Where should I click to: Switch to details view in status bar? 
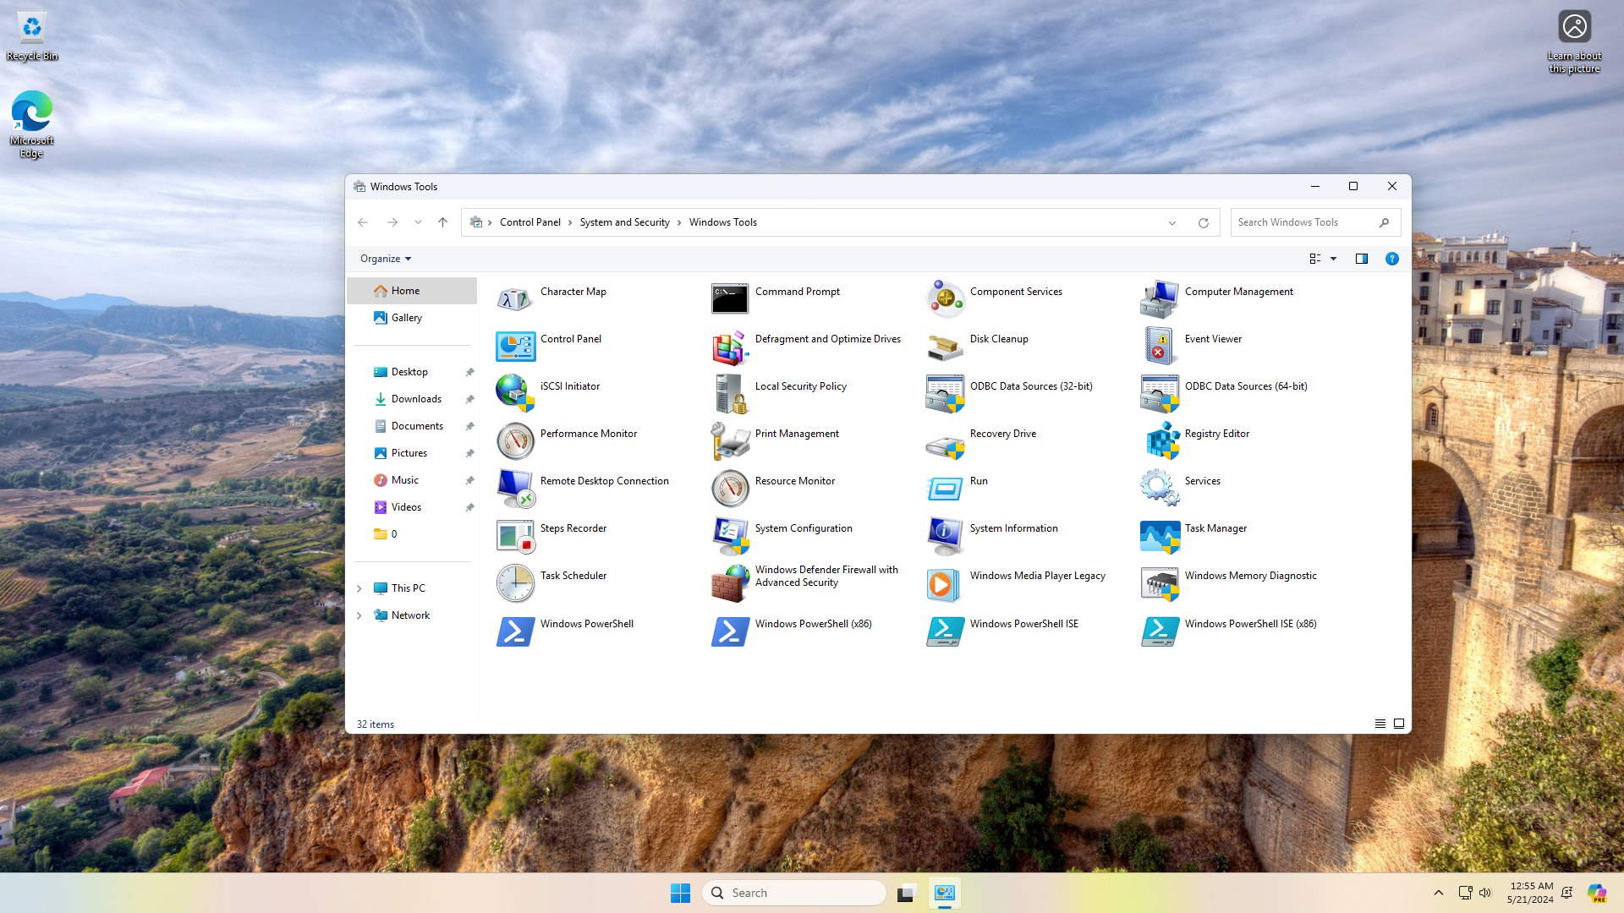[x=1380, y=724]
